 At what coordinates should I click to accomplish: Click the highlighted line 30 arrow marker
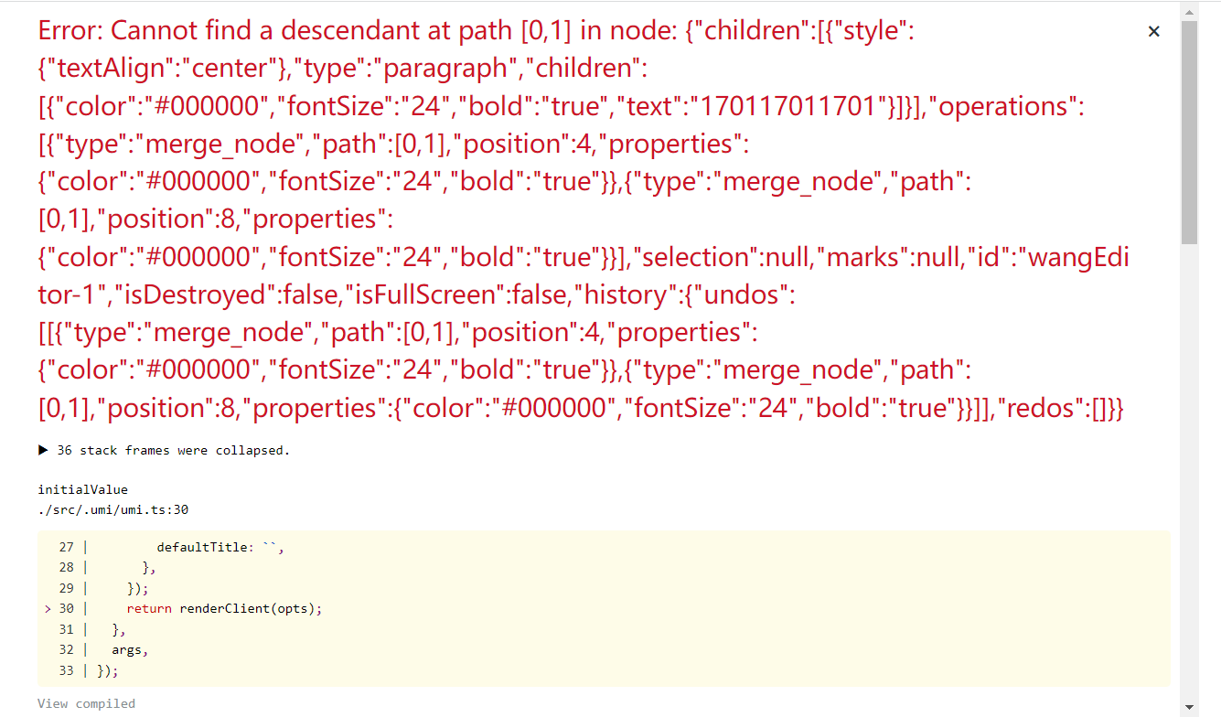(48, 608)
